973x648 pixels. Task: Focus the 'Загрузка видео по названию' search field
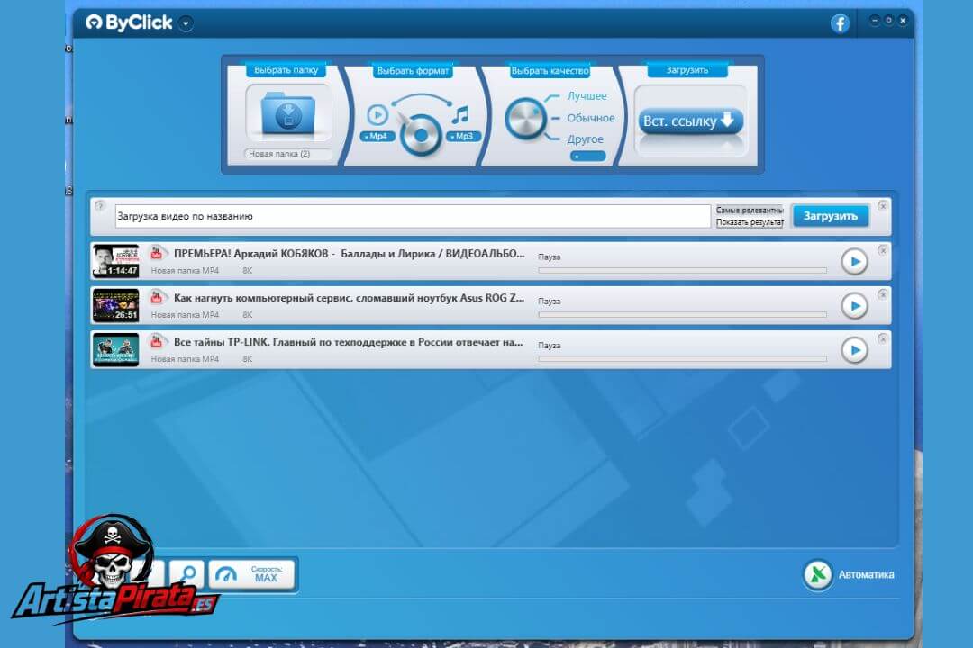pos(412,216)
